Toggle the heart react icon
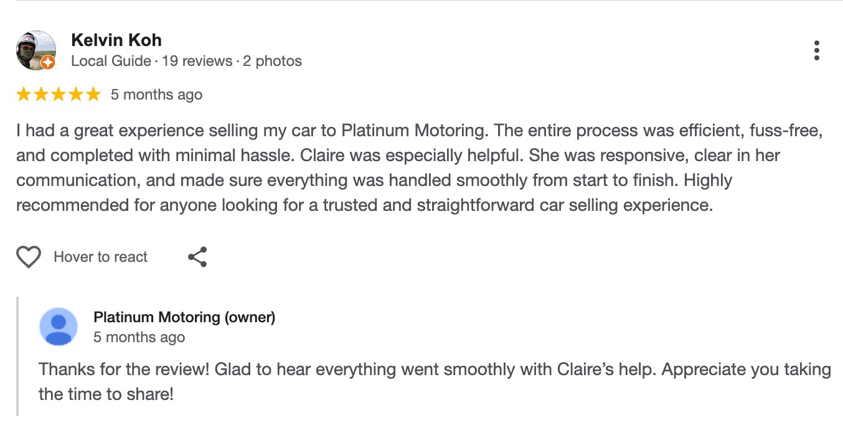This screenshot has width=843, height=423. tap(29, 257)
